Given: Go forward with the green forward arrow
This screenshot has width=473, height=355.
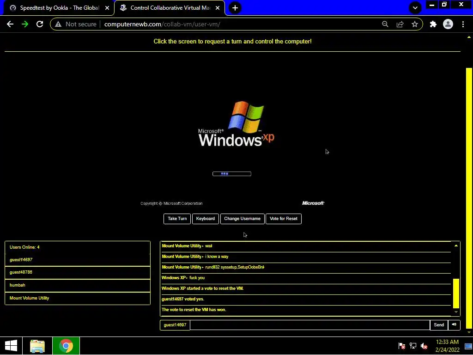Looking at the screenshot, I should pyautogui.click(x=25, y=24).
